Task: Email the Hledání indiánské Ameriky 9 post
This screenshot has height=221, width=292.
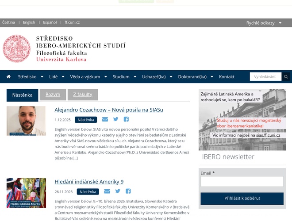Action: 107,191
